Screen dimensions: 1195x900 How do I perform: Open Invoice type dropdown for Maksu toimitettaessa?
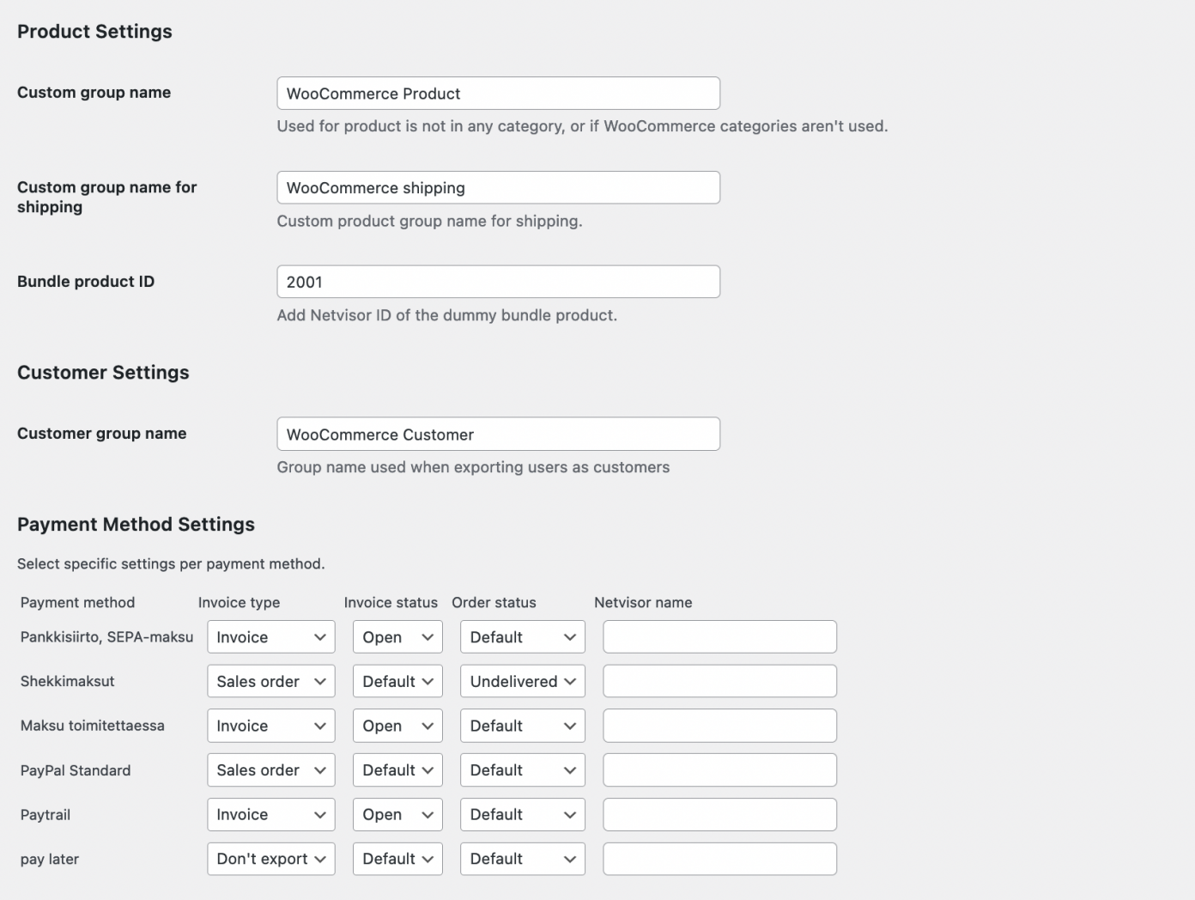(270, 726)
